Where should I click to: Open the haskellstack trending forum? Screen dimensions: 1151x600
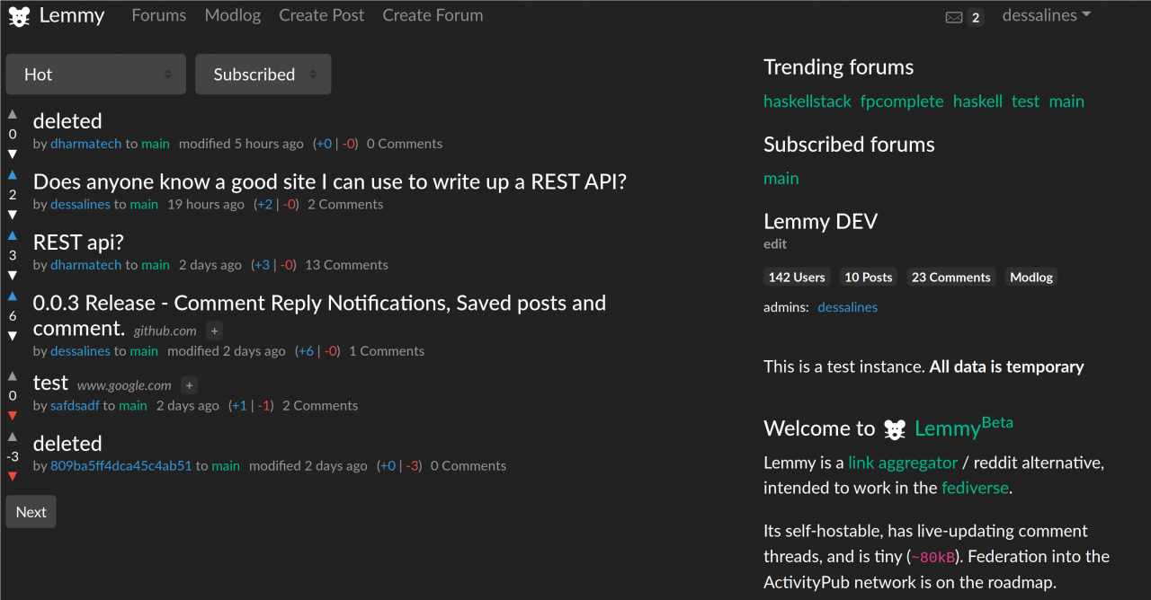coord(807,101)
